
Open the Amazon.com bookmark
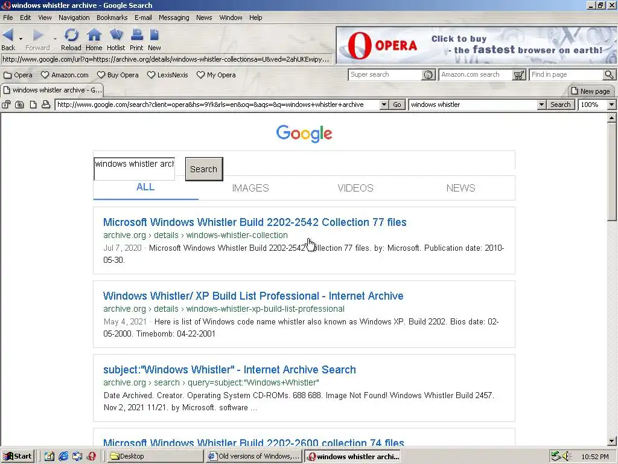65,75
